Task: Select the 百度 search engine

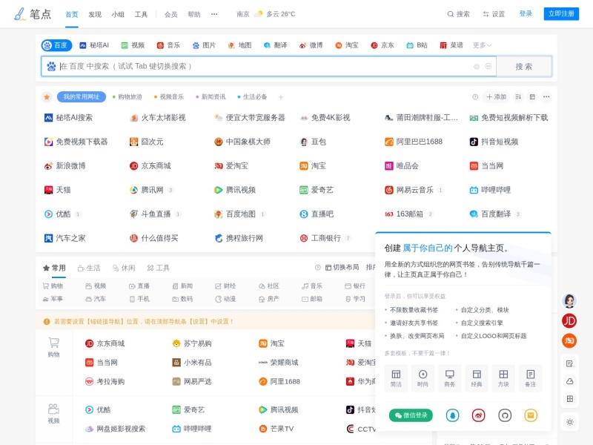Action: click(x=56, y=45)
